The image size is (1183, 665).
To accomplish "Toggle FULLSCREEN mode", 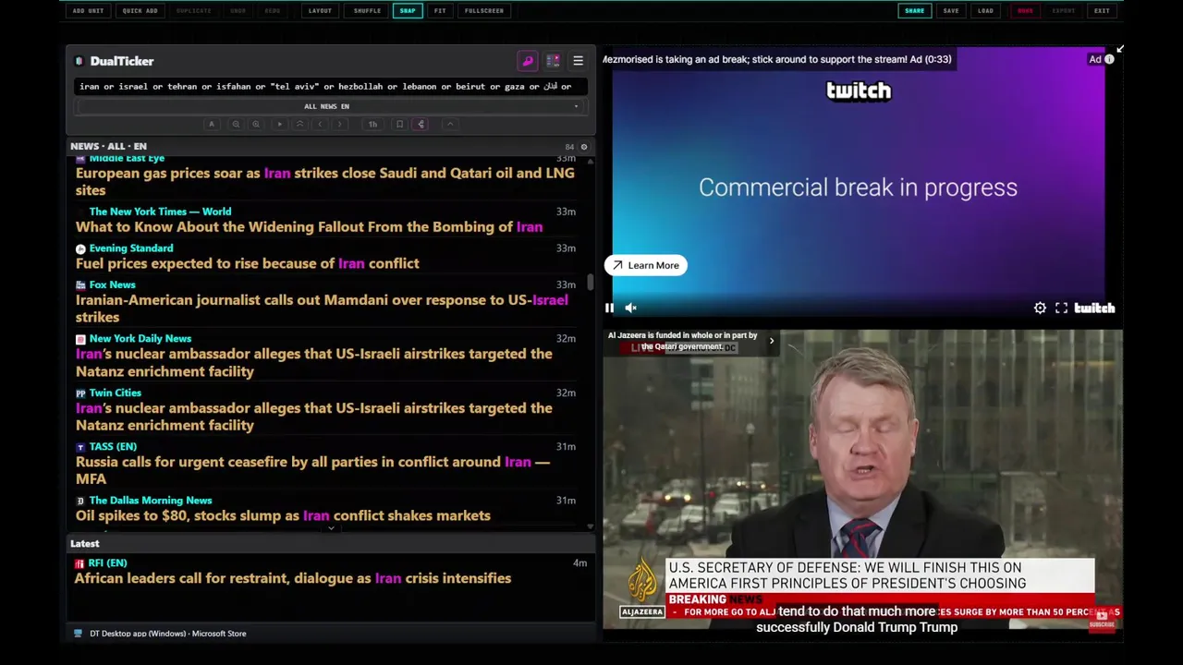I will (484, 11).
